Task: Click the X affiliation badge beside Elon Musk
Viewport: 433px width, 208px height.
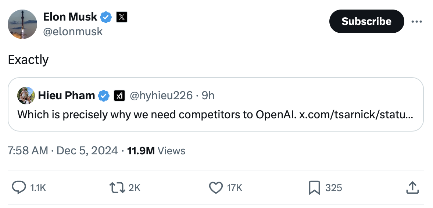Action: pyautogui.click(x=122, y=17)
